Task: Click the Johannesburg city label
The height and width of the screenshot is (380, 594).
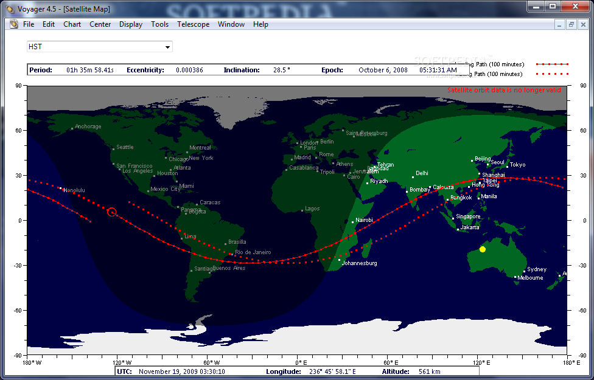Action: [359, 263]
